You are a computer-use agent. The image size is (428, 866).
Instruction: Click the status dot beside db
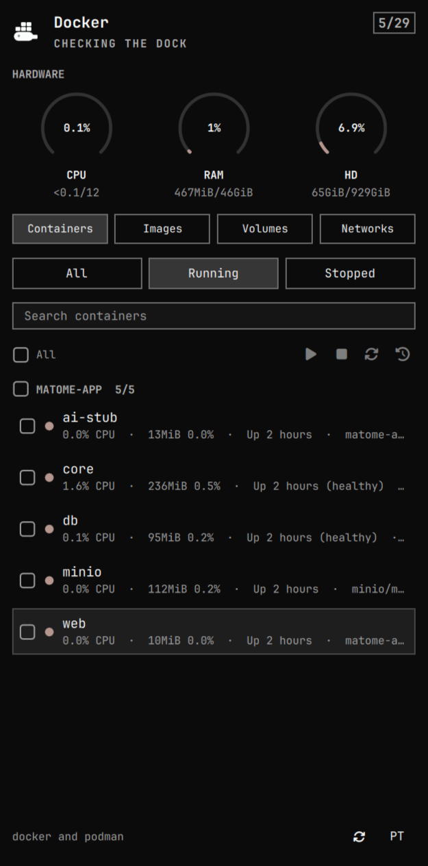[49, 529]
